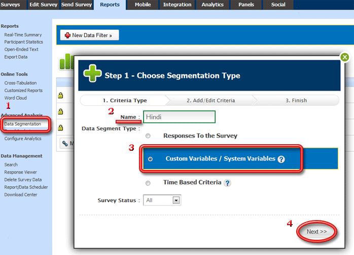The image size is (354, 255).
Task: Click the top padlock icon in the list
Action: pyautogui.click(x=60, y=95)
